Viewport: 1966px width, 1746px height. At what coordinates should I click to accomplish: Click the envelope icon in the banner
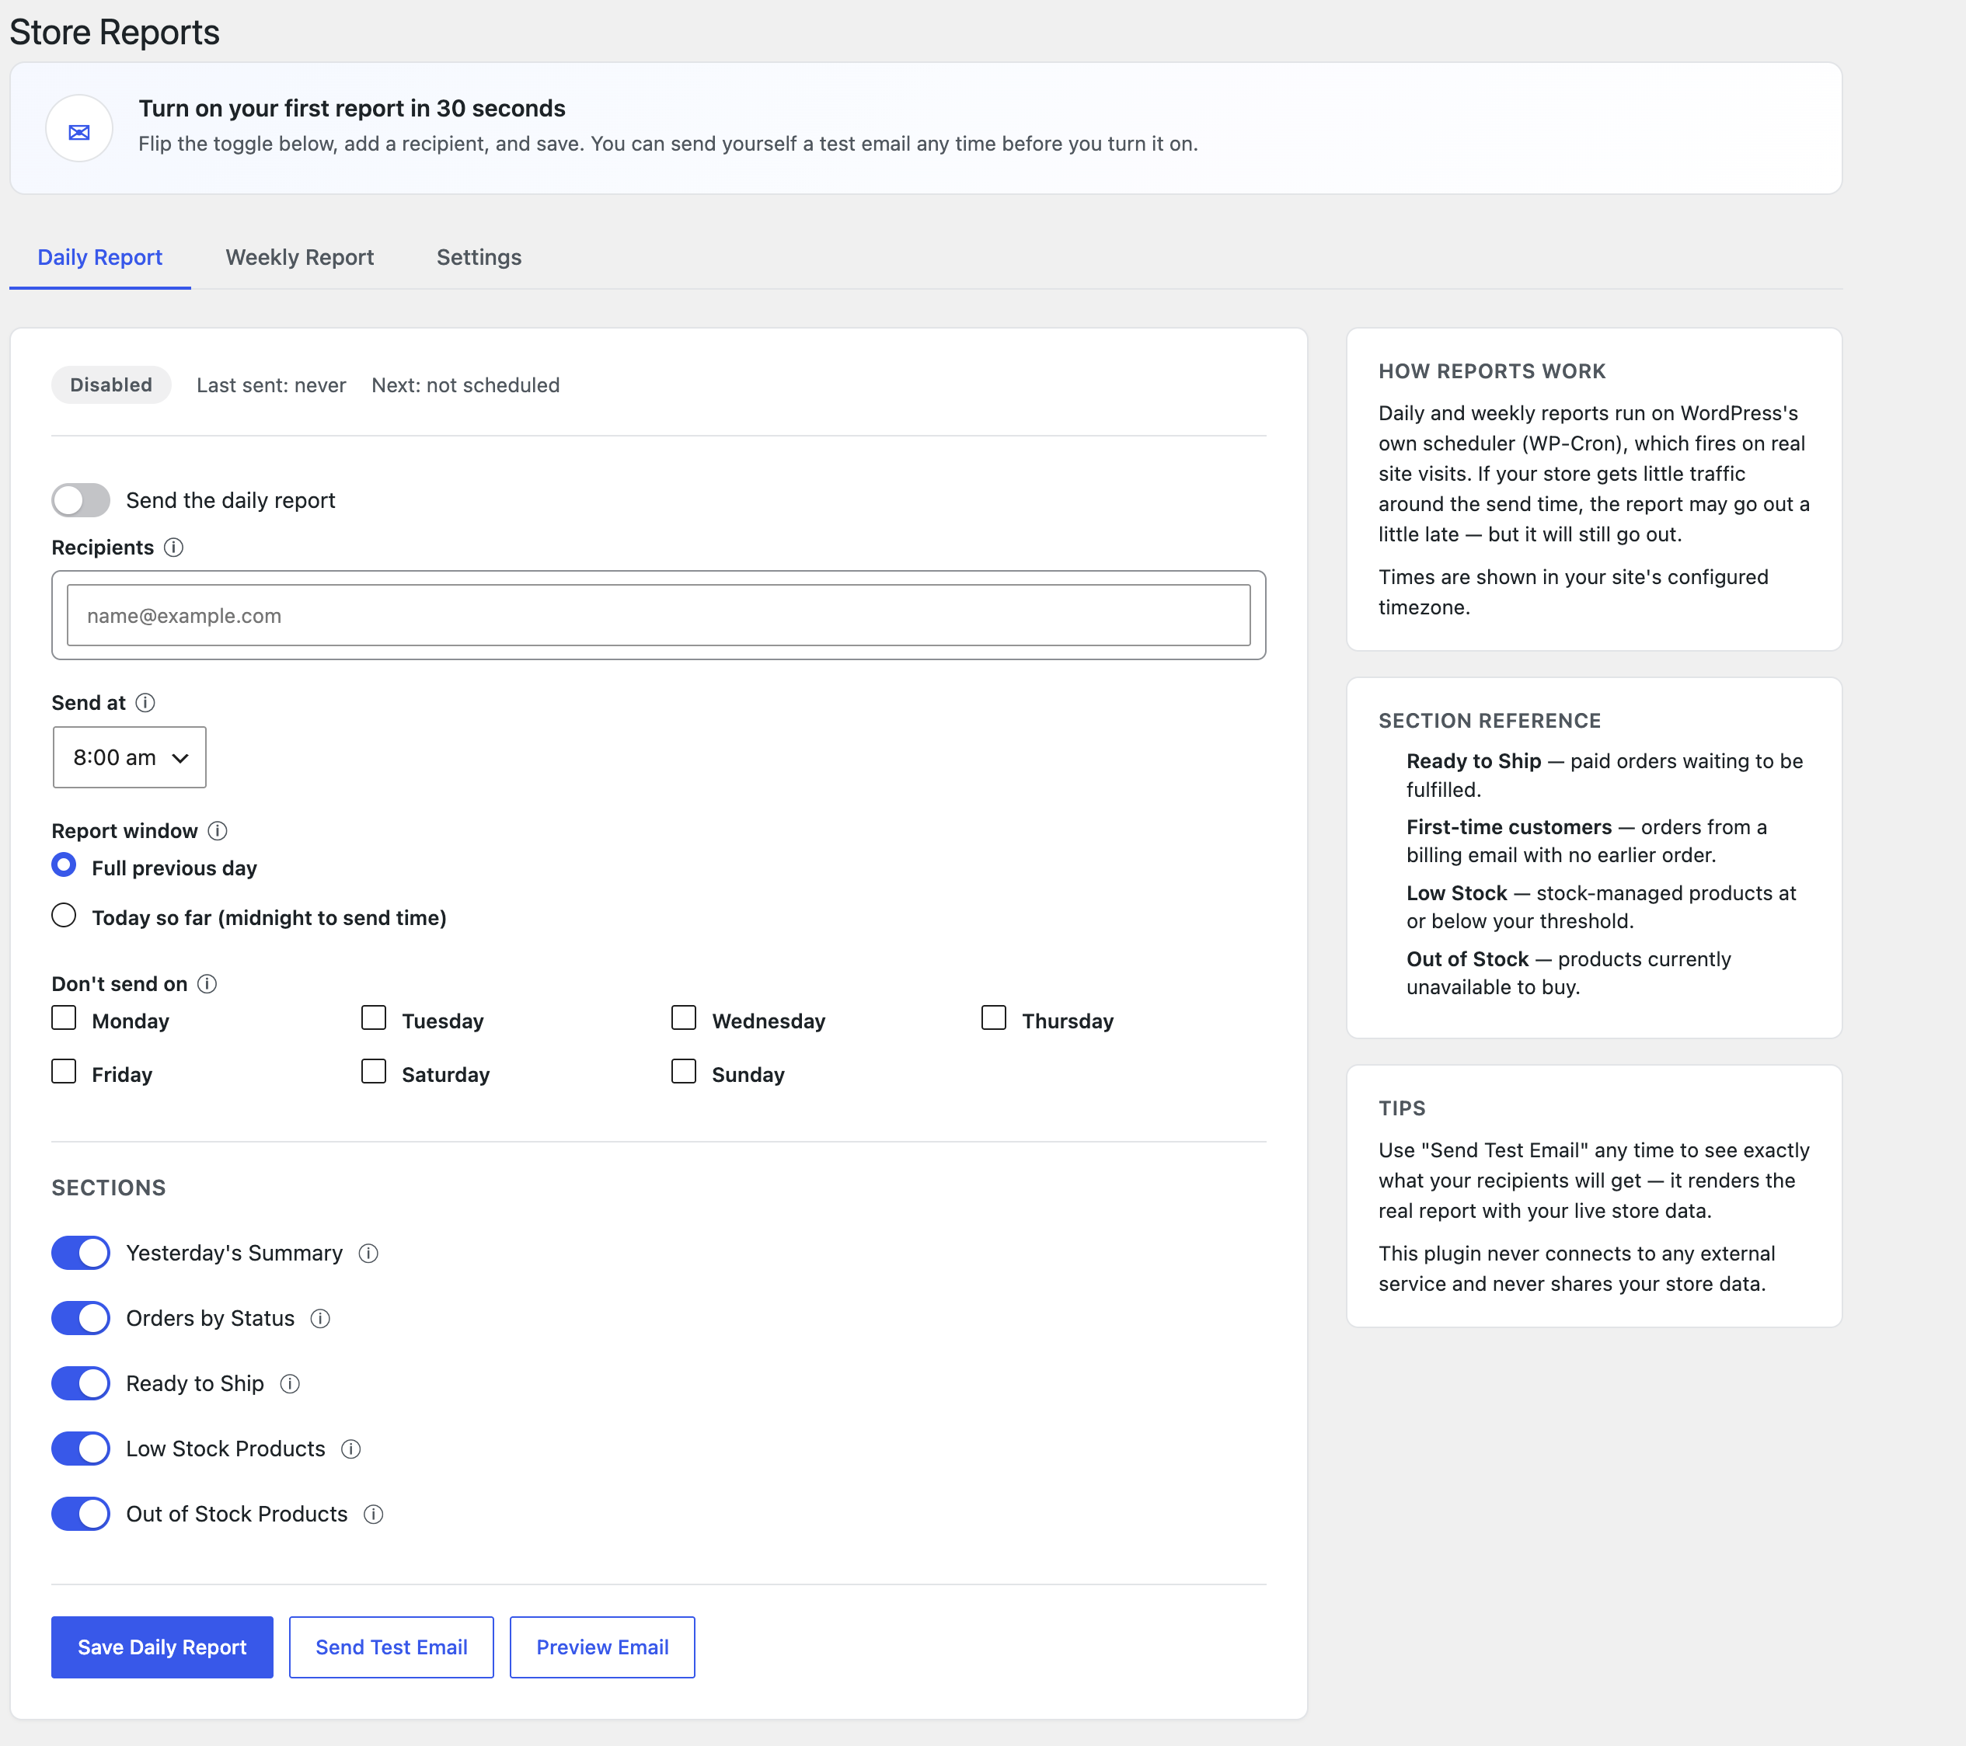(x=78, y=130)
